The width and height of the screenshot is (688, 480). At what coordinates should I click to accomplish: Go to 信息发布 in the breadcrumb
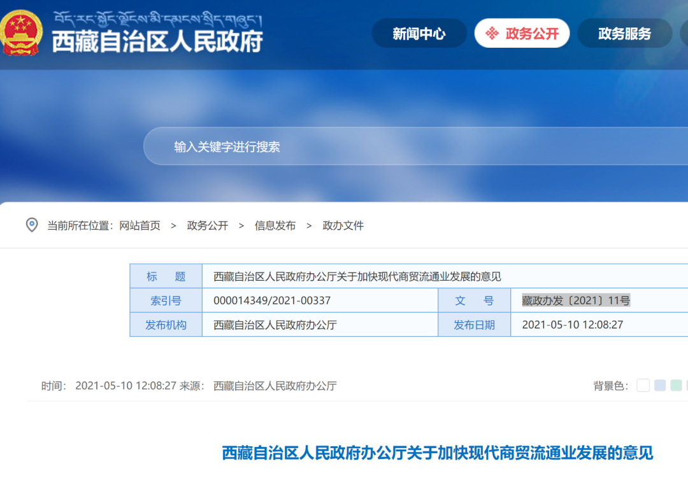[x=275, y=225]
